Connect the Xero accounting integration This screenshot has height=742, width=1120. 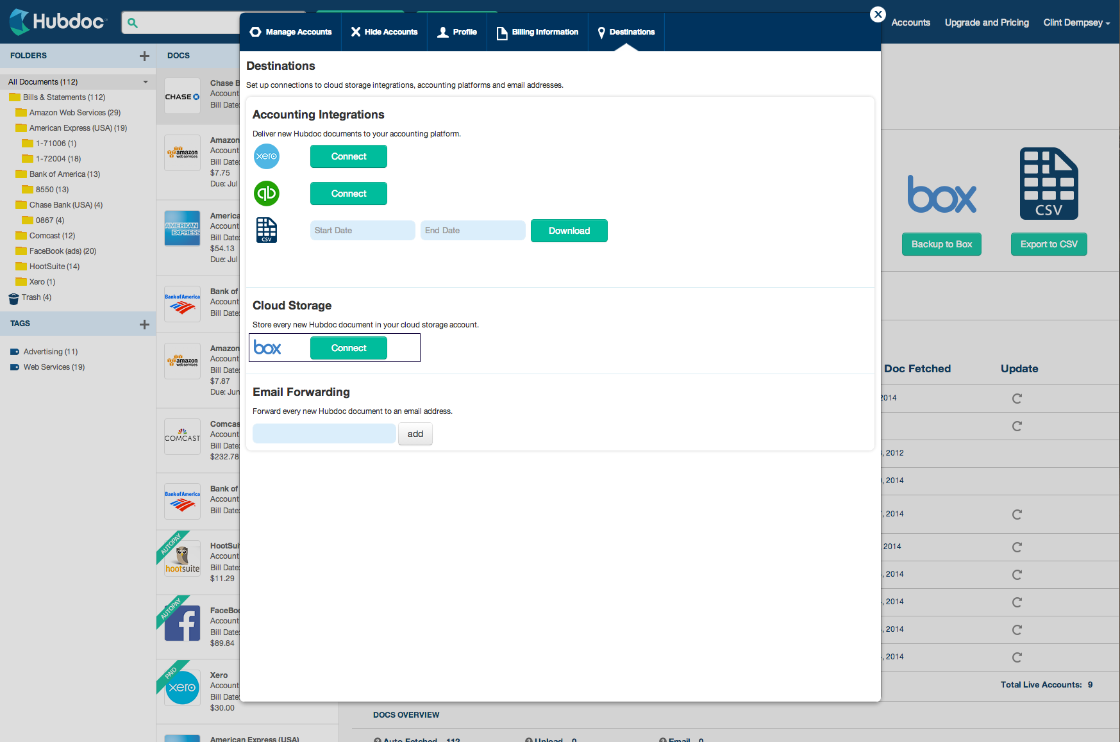(349, 156)
